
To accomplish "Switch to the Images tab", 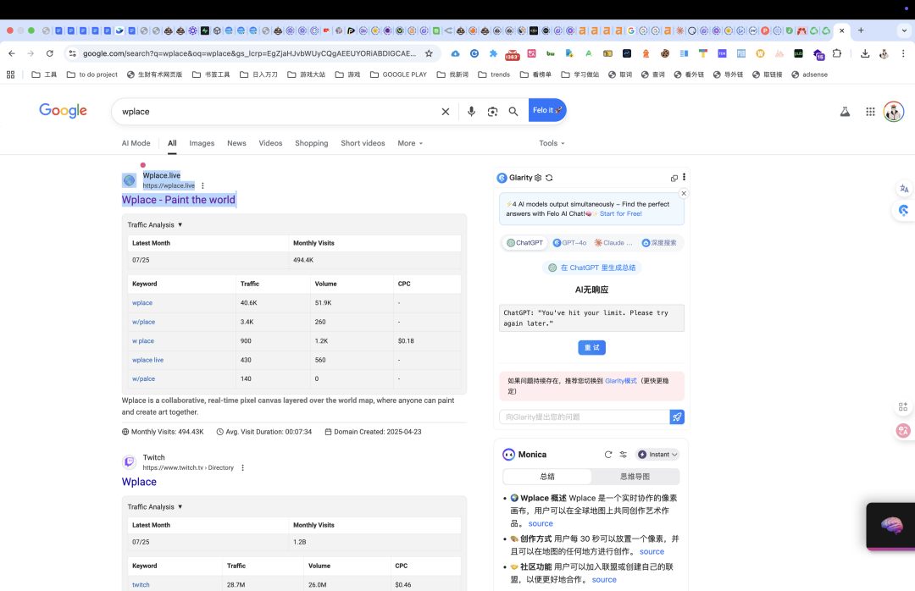I will tap(202, 144).
